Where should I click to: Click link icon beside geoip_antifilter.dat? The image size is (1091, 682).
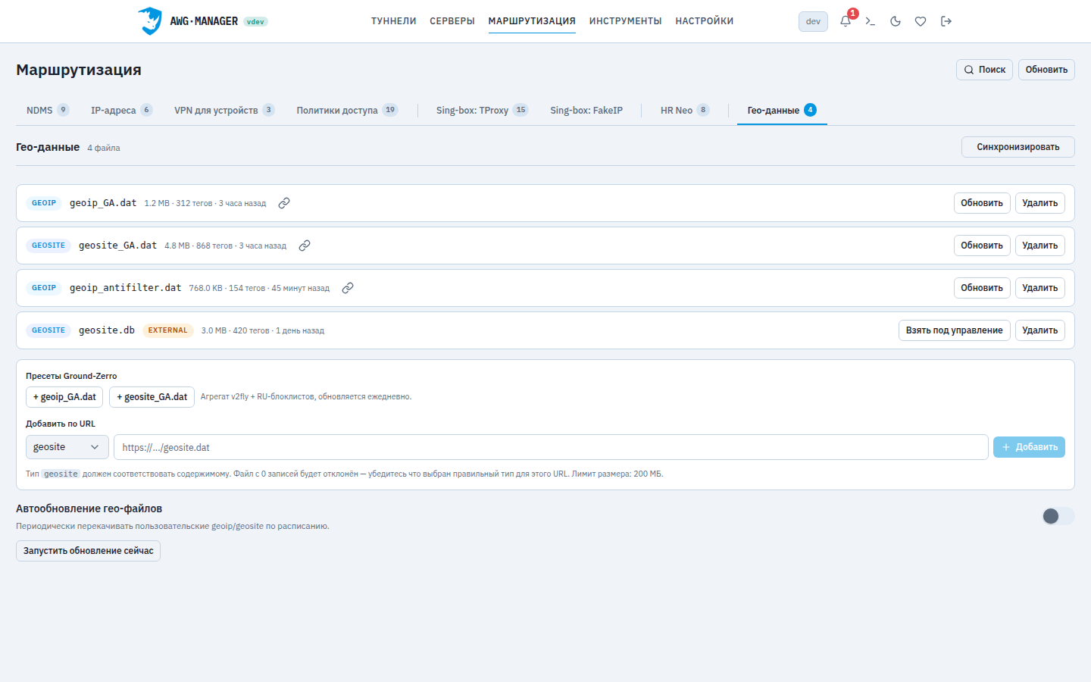pyautogui.click(x=348, y=288)
